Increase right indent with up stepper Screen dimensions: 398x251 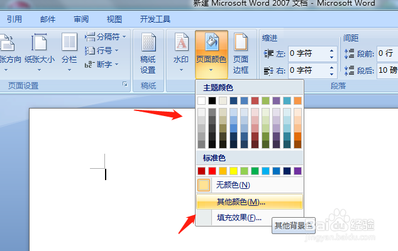(332, 67)
